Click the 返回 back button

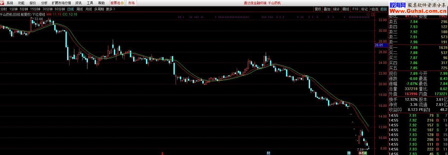pyautogui.click(x=384, y=9)
